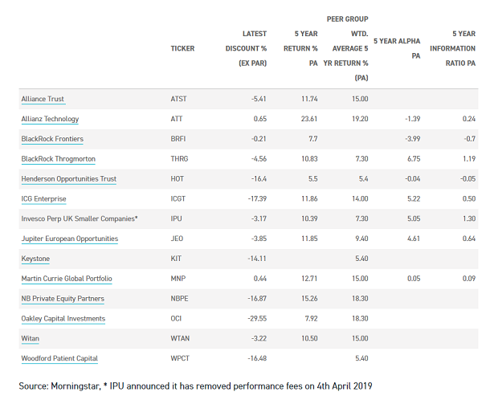Click BlackRock Throgmorton alpha 6.75
Viewport: 482px width, 396px height.
click(x=414, y=159)
